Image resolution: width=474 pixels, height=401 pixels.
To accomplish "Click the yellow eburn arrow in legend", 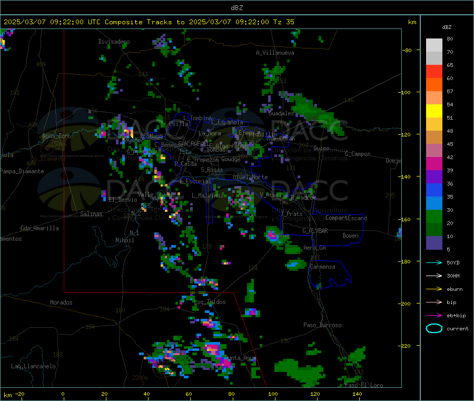I will coord(434,289).
